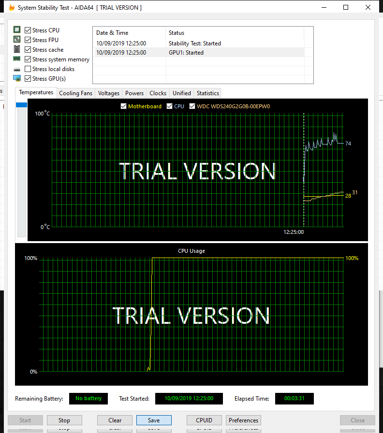The width and height of the screenshot is (383, 433).
Task: Disable the Stress CPU checkbox
Action: coord(28,30)
